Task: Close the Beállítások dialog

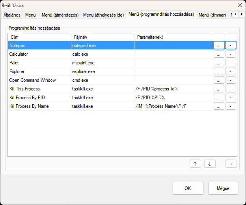Action: (x=240, y=5)
